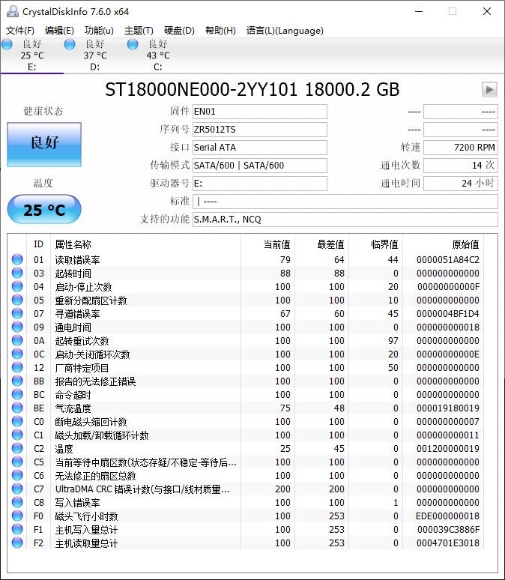
Task: Open the 功能(u) menu
Action: tap(99, 31)
